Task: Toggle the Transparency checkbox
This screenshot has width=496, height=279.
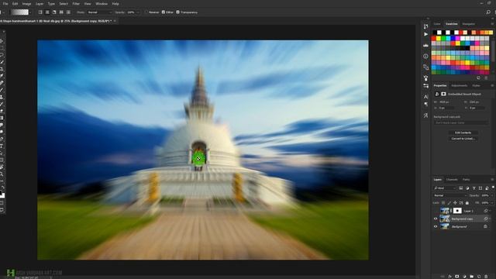Action: pyautogui.click(x=177, y=12)
